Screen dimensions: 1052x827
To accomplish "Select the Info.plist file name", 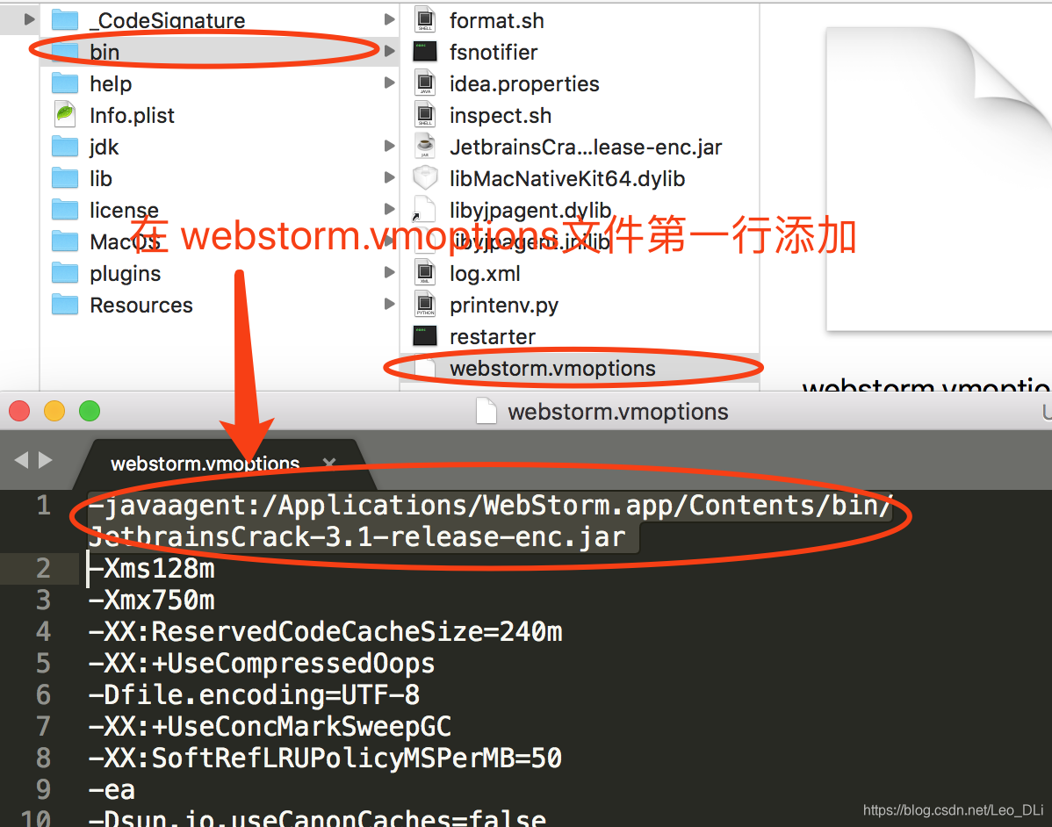I will pos(133,115).
